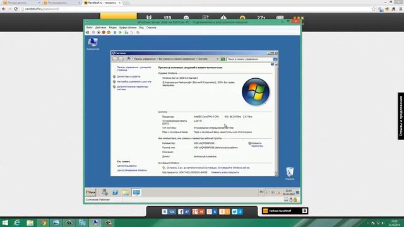The image size is (404, 227).
Task: Click the RU language indicator in VM tray
Action: tap(261, 192)
